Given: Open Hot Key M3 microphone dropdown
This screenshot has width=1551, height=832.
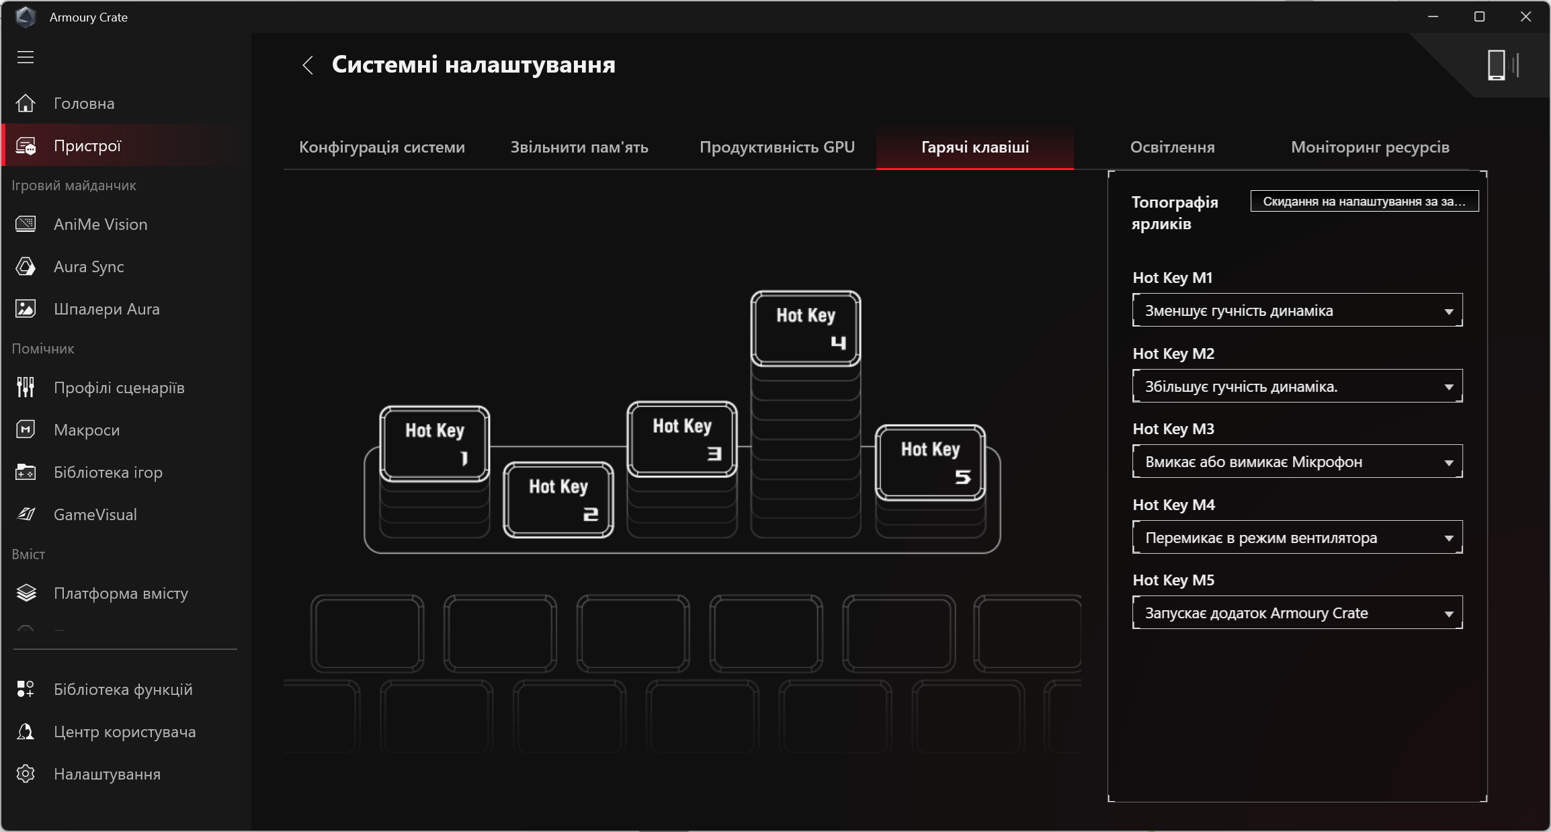Looking at the screenshot, I should coord(1297,462).
